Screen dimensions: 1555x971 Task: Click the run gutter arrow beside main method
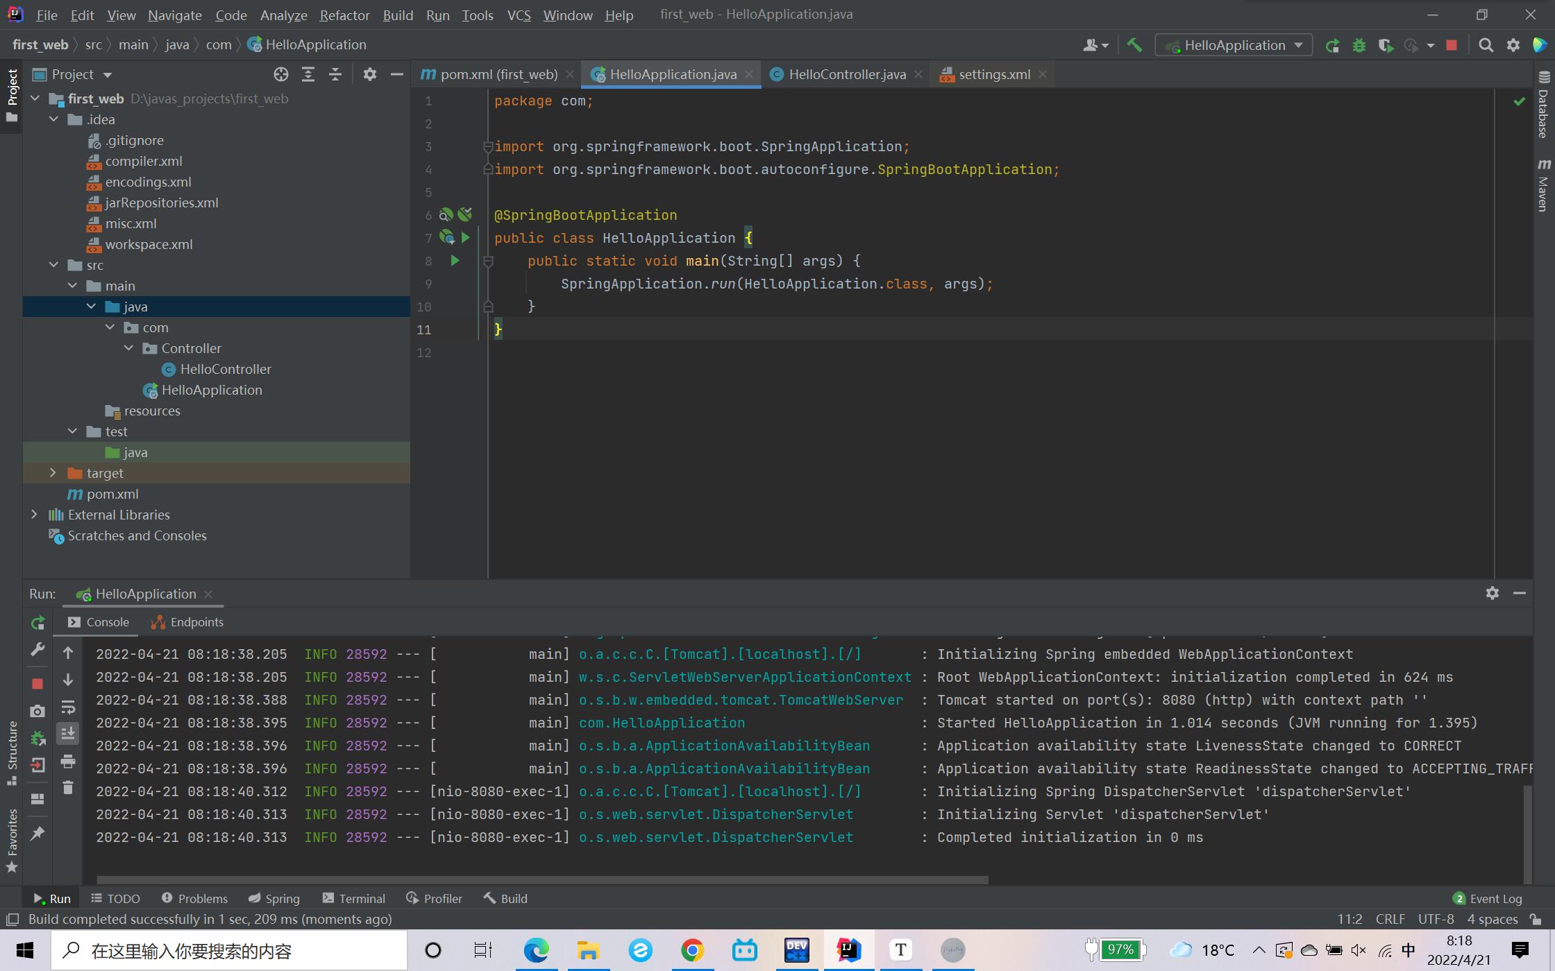coord(455,261)
